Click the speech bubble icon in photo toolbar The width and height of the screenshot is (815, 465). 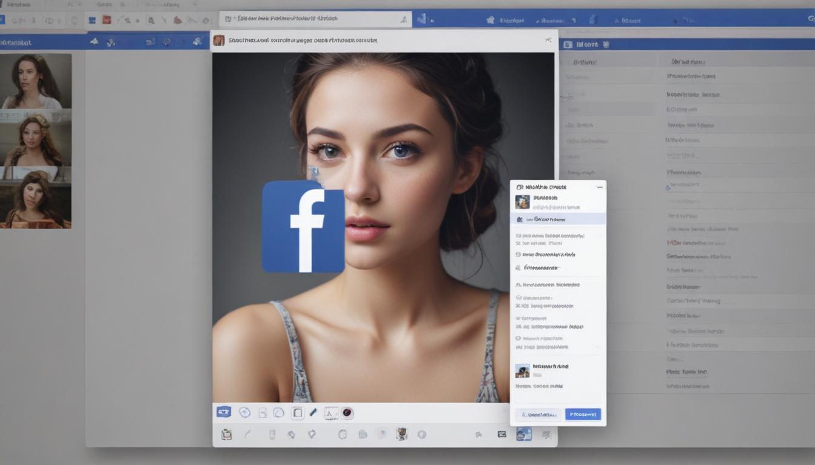(x=278, y=413)
